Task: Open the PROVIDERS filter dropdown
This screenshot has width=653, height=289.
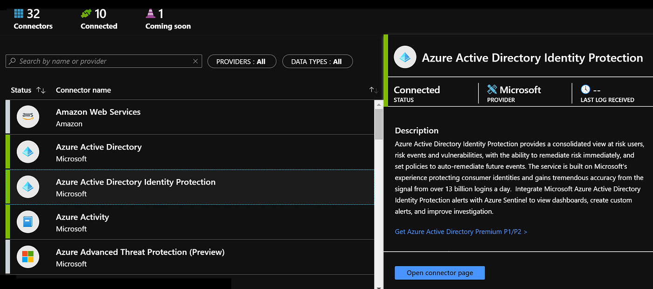Action: 242,62
